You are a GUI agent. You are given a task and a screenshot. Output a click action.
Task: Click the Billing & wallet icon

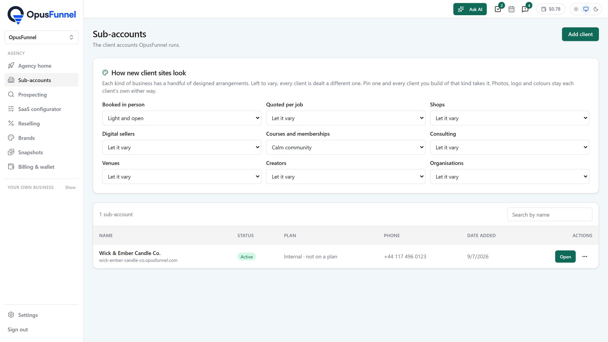coord(11,167)
